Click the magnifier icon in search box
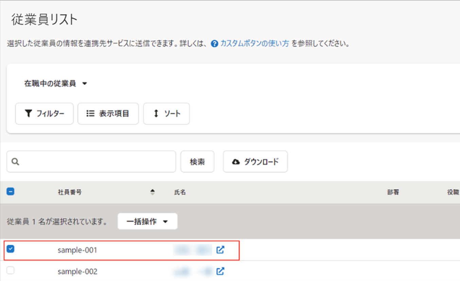Viewport: 460px width, 281px height. click(x=15, y=162)
